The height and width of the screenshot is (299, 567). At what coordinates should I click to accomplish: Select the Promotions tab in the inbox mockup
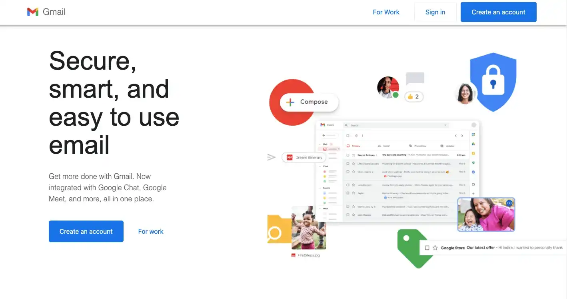(418, 146)
